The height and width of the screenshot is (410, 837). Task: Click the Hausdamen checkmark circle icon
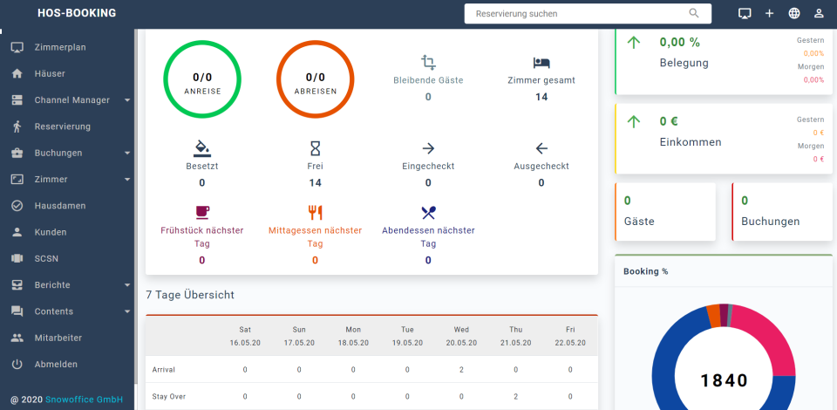pos(17,206)
